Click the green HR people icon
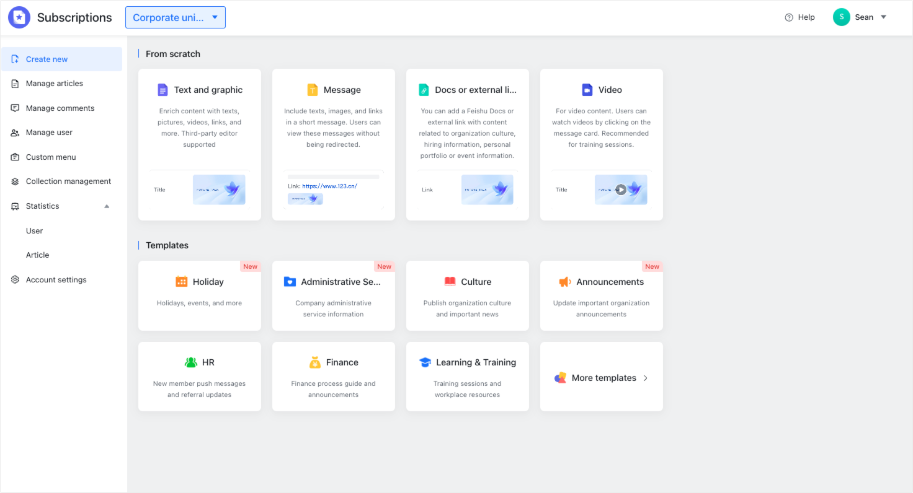 (x=191, y=362)
